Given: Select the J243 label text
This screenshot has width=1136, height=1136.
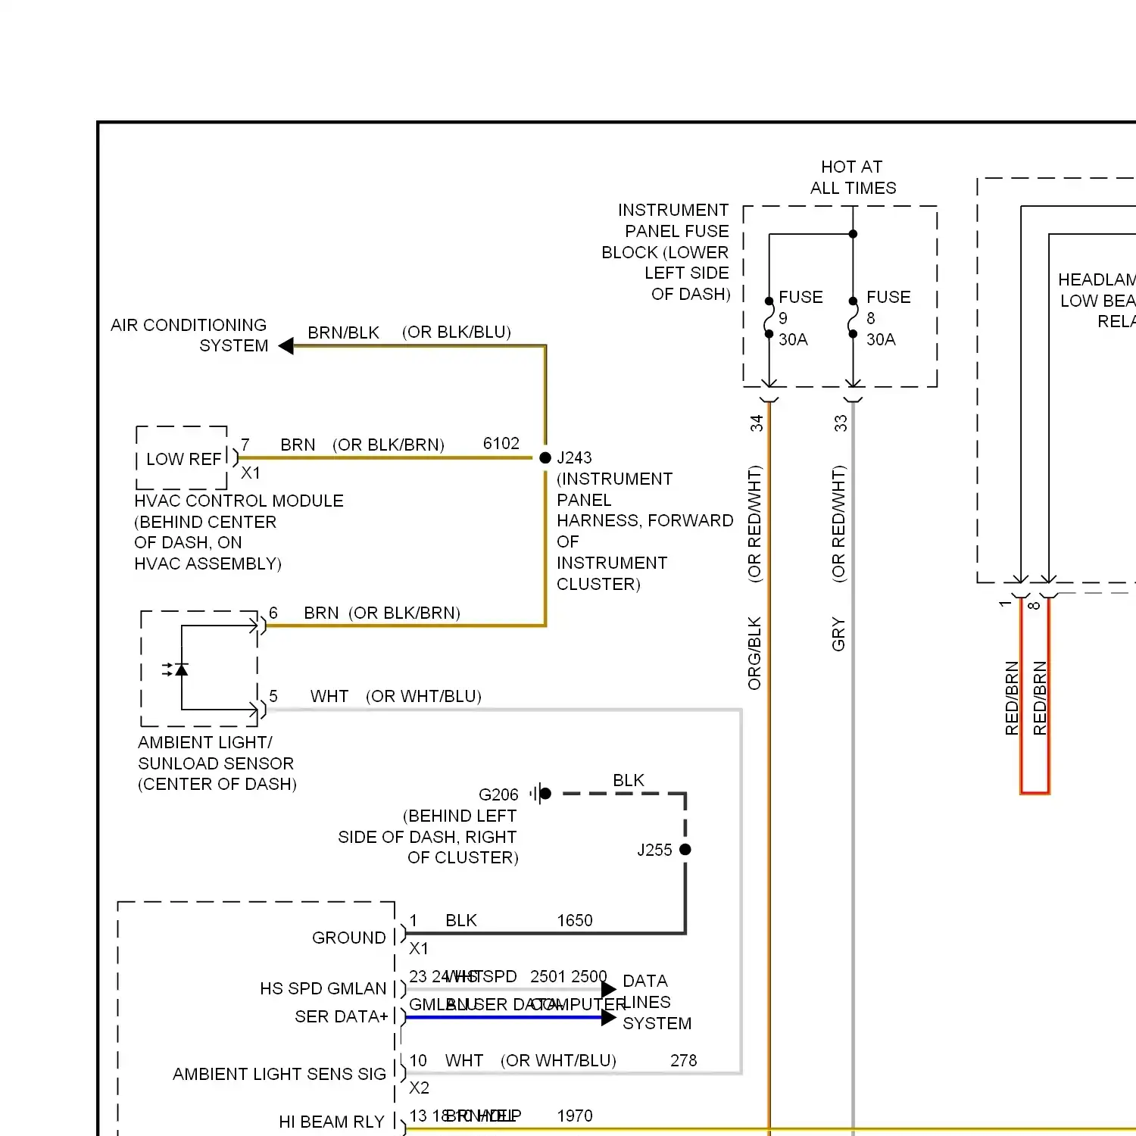Looking at the screenshot, I should point(574,457).
